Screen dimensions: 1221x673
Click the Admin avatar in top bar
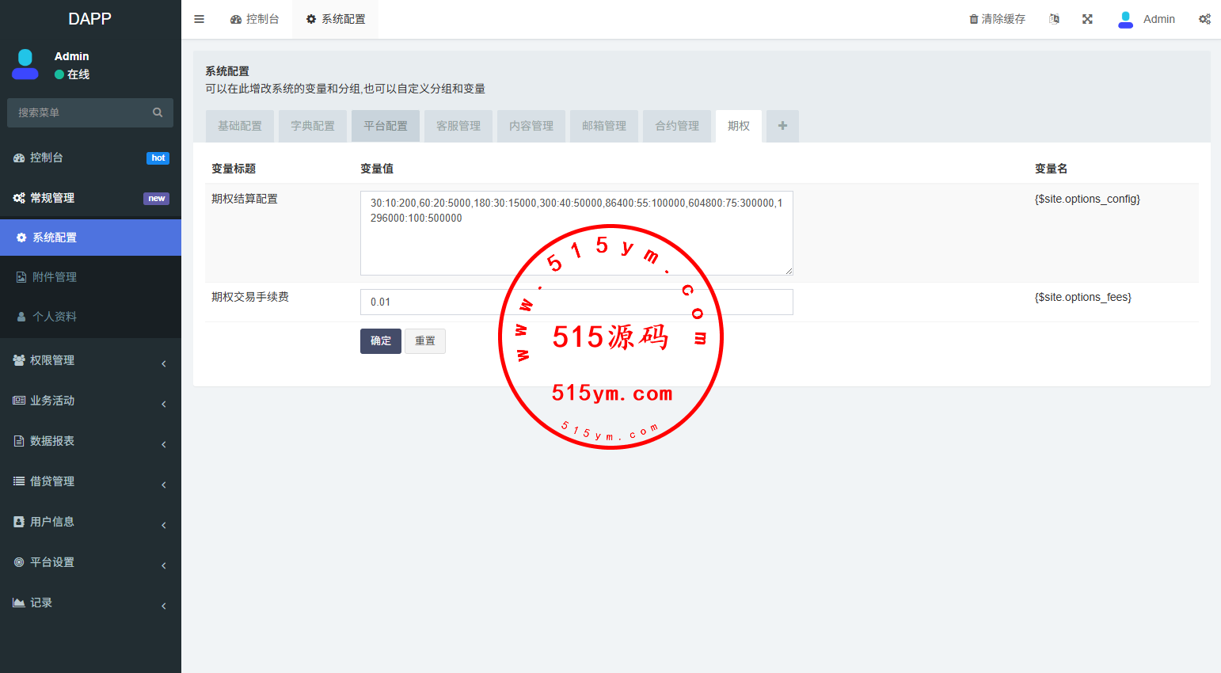coord(1125,19)
